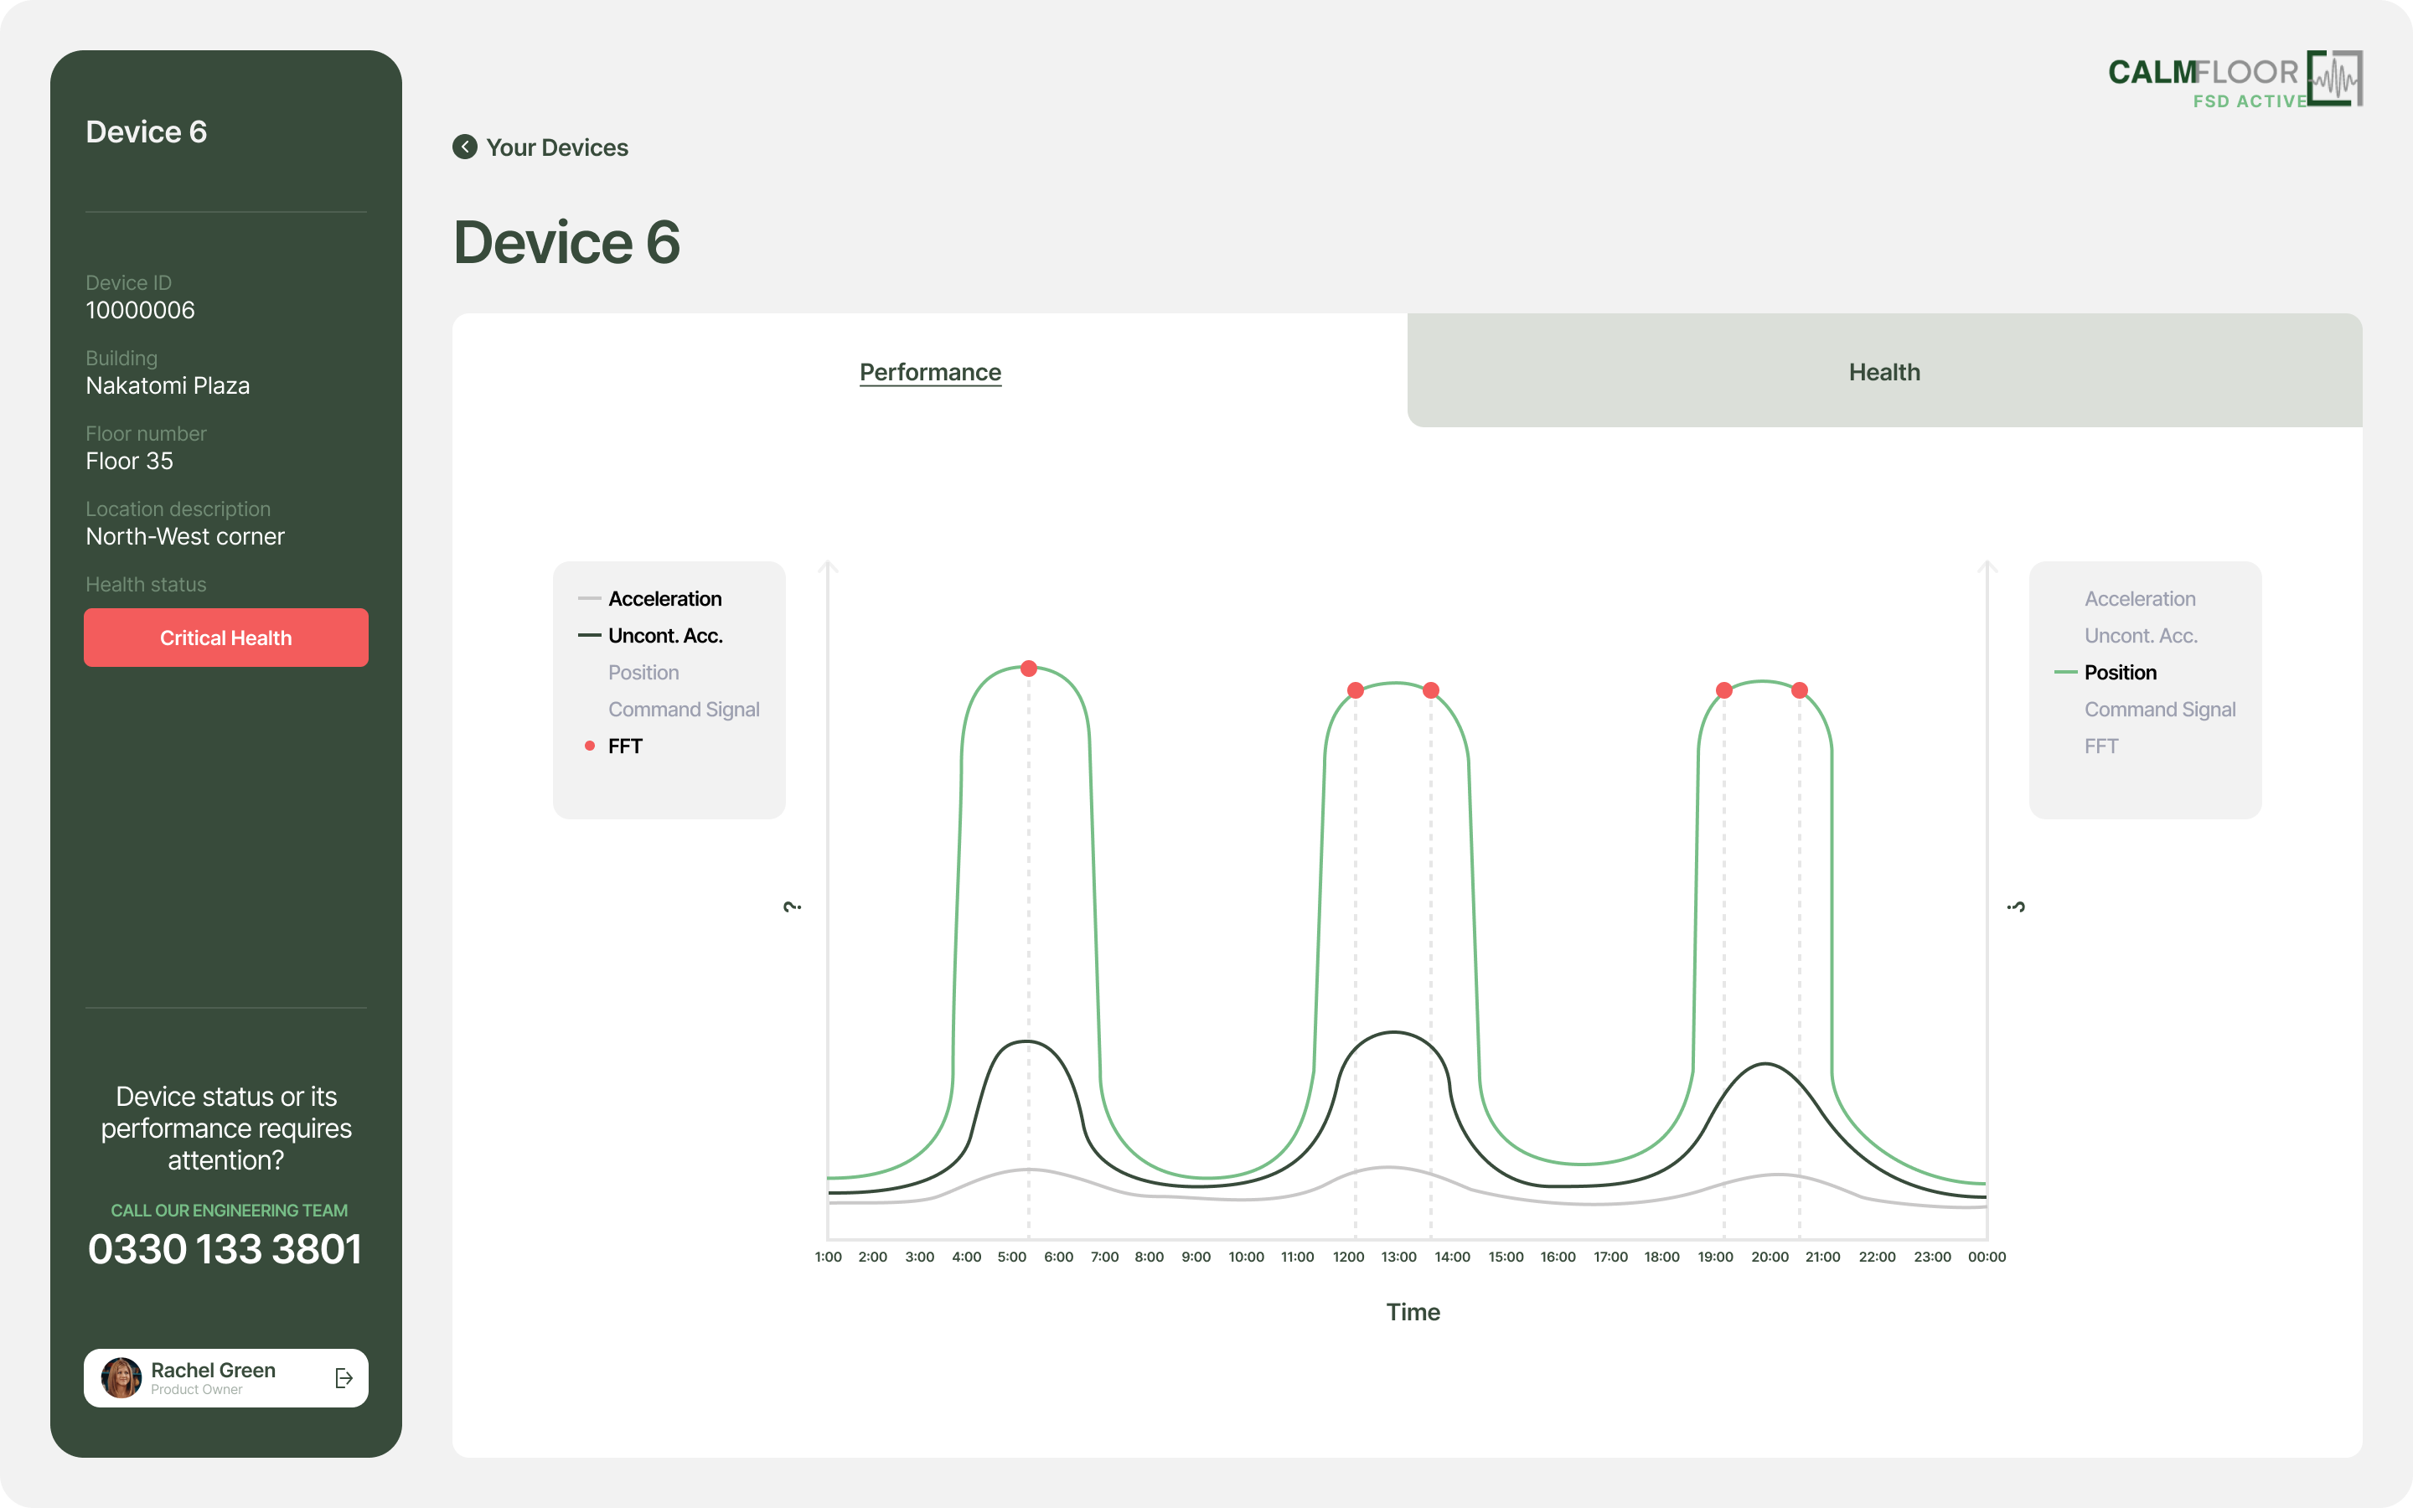The height and width of the screenshot is (1508, 2413).
Task: Click the 5:00 time axis tick label
Action: (x=1011, y=1257)
